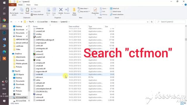Collapse the ribbon with the chevron
The width and height of the screenshot is (187, 105).
click(x=183, y=5)
